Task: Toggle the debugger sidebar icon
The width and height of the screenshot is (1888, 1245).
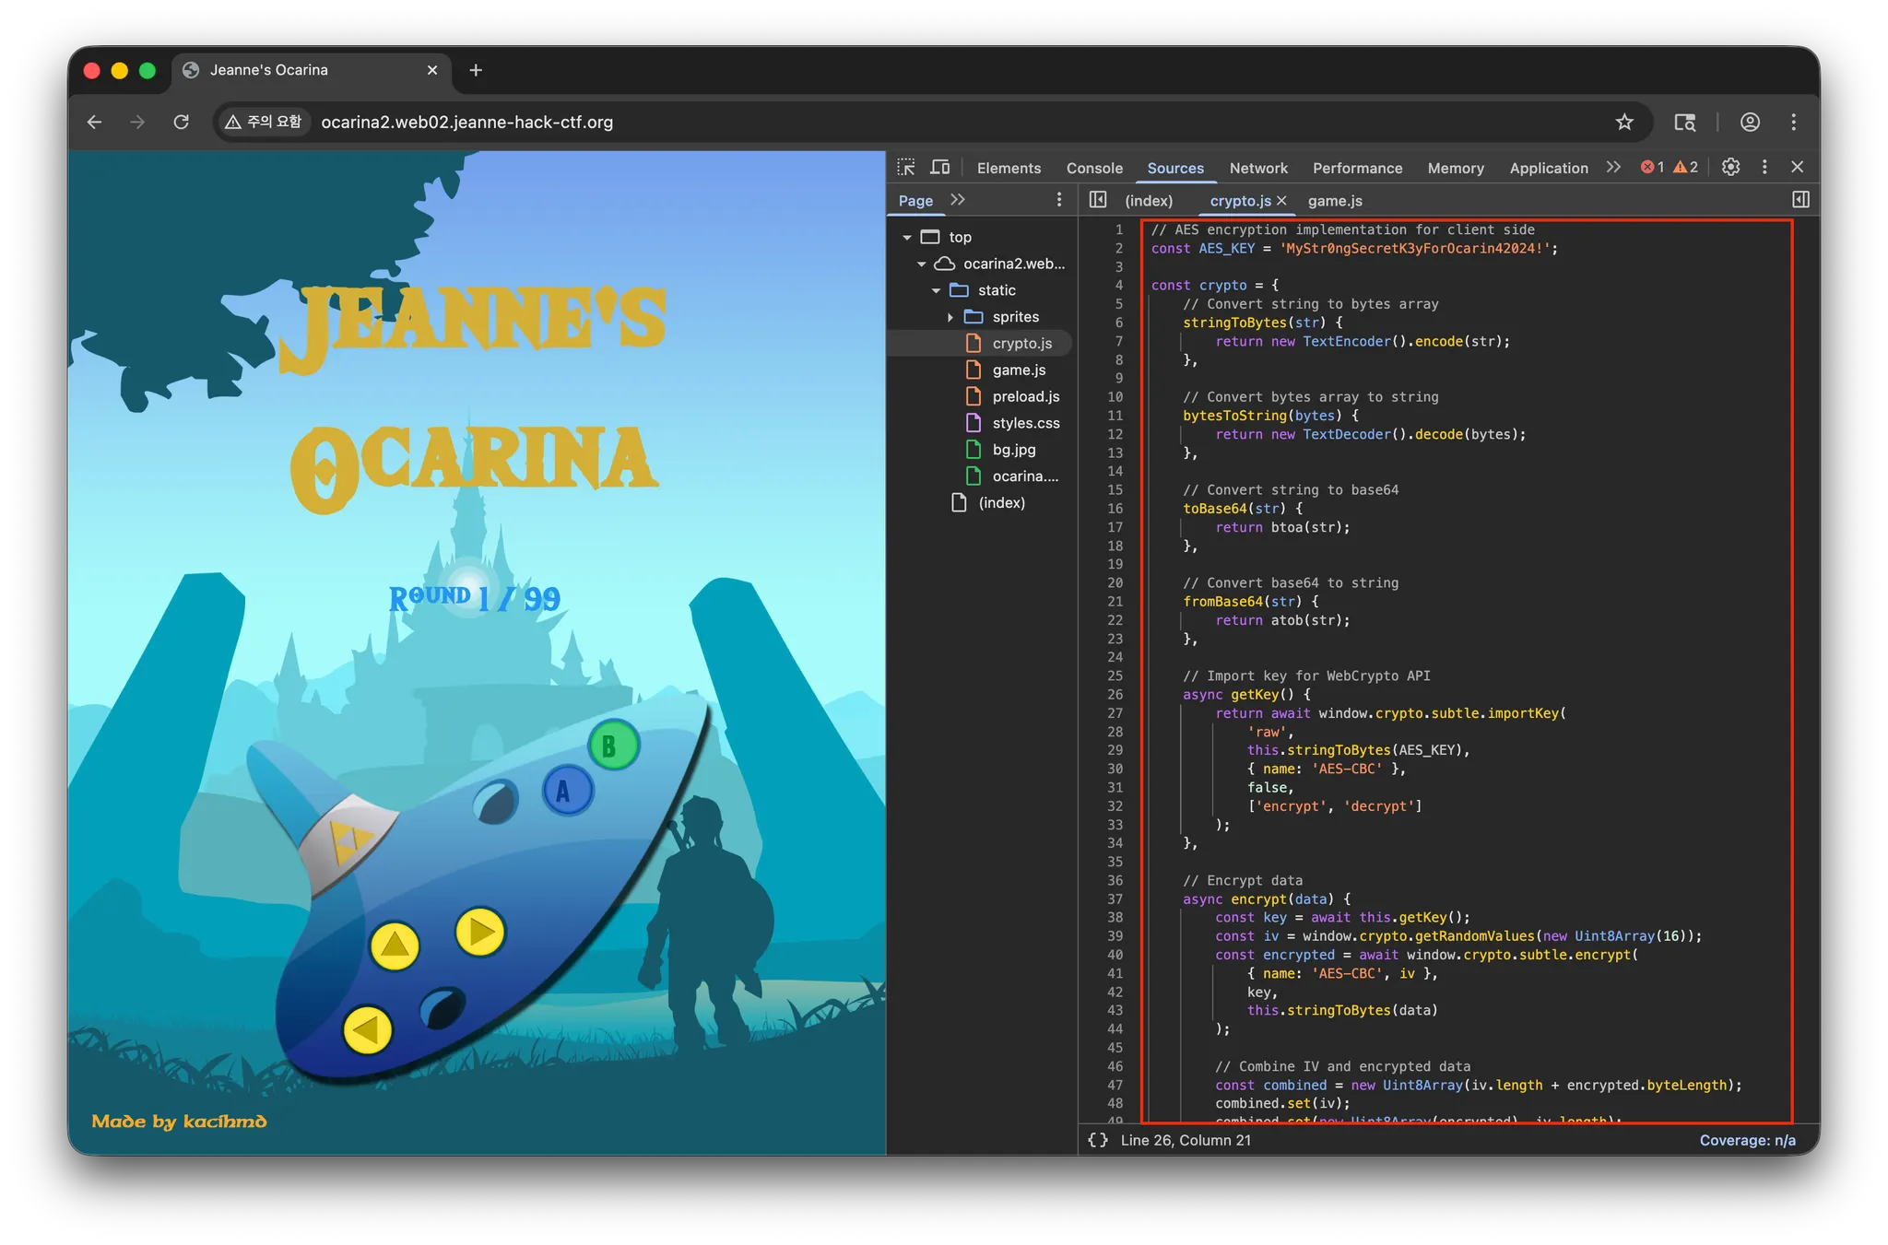Action: coord(1799,200)
